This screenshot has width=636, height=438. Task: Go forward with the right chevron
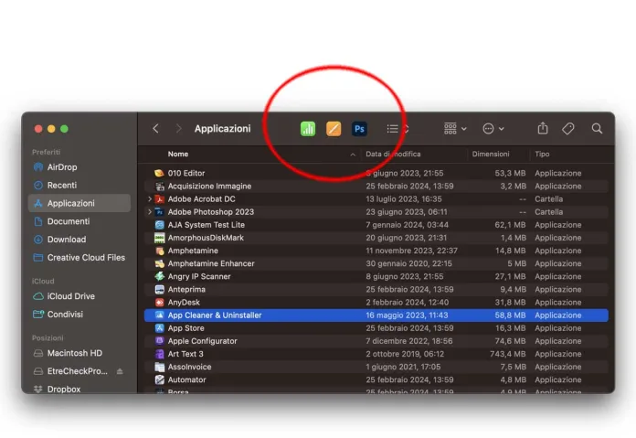click(x=178, y=129)
